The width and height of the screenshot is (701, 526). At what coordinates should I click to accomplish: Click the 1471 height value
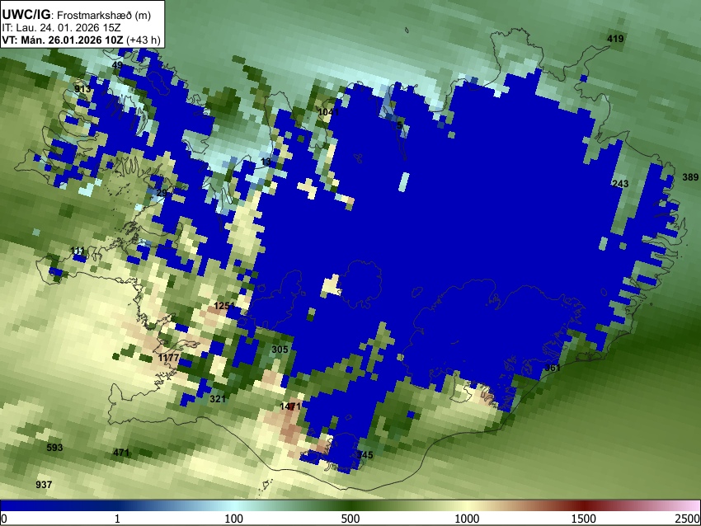(290, 406)
